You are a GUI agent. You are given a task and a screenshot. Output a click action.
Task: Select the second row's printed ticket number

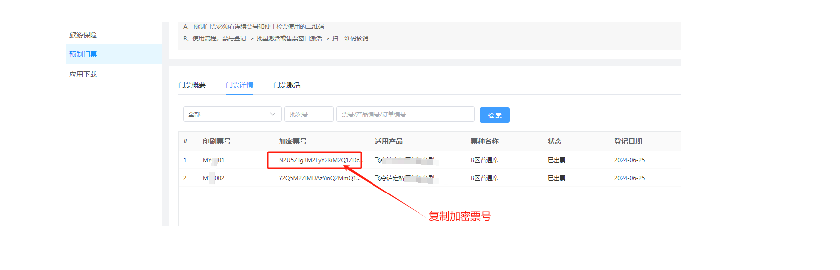pos(213,178)
